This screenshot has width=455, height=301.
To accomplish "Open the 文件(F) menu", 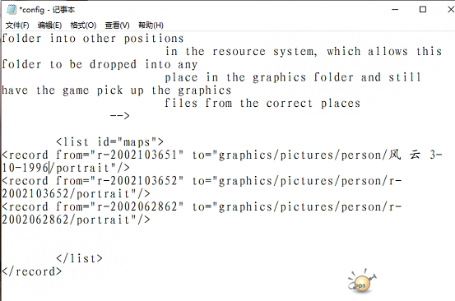I will coord(17,25).
